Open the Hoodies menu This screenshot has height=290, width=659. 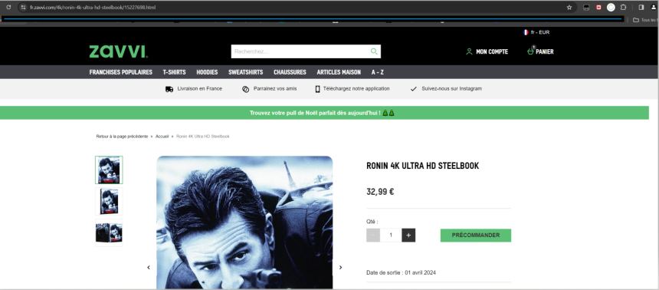(x=207, y=72)
